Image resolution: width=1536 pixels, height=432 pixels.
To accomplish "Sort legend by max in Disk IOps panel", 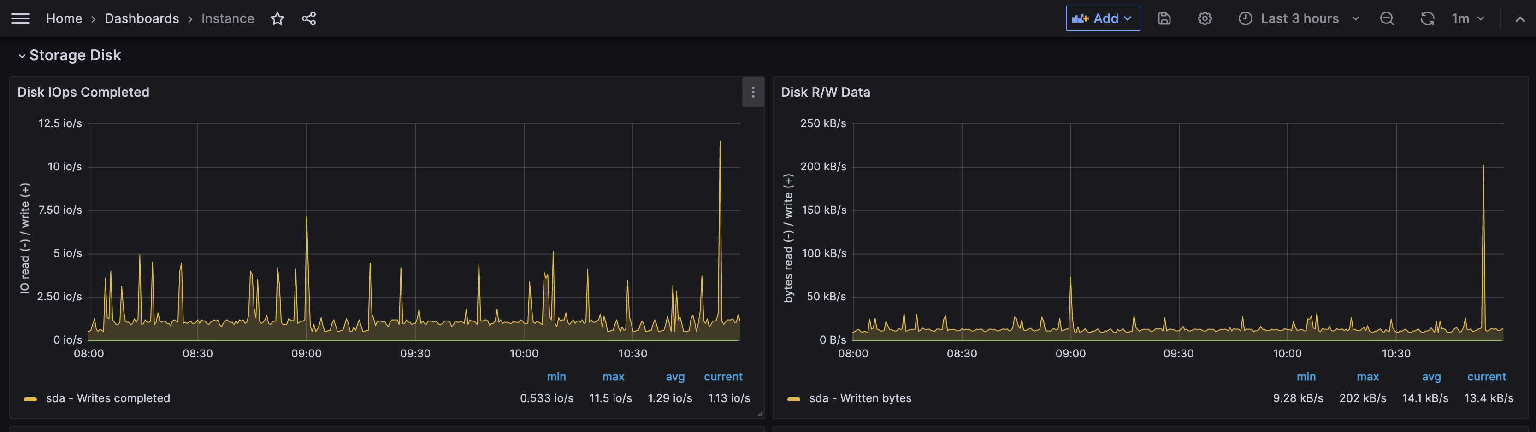I will point(613,377).
